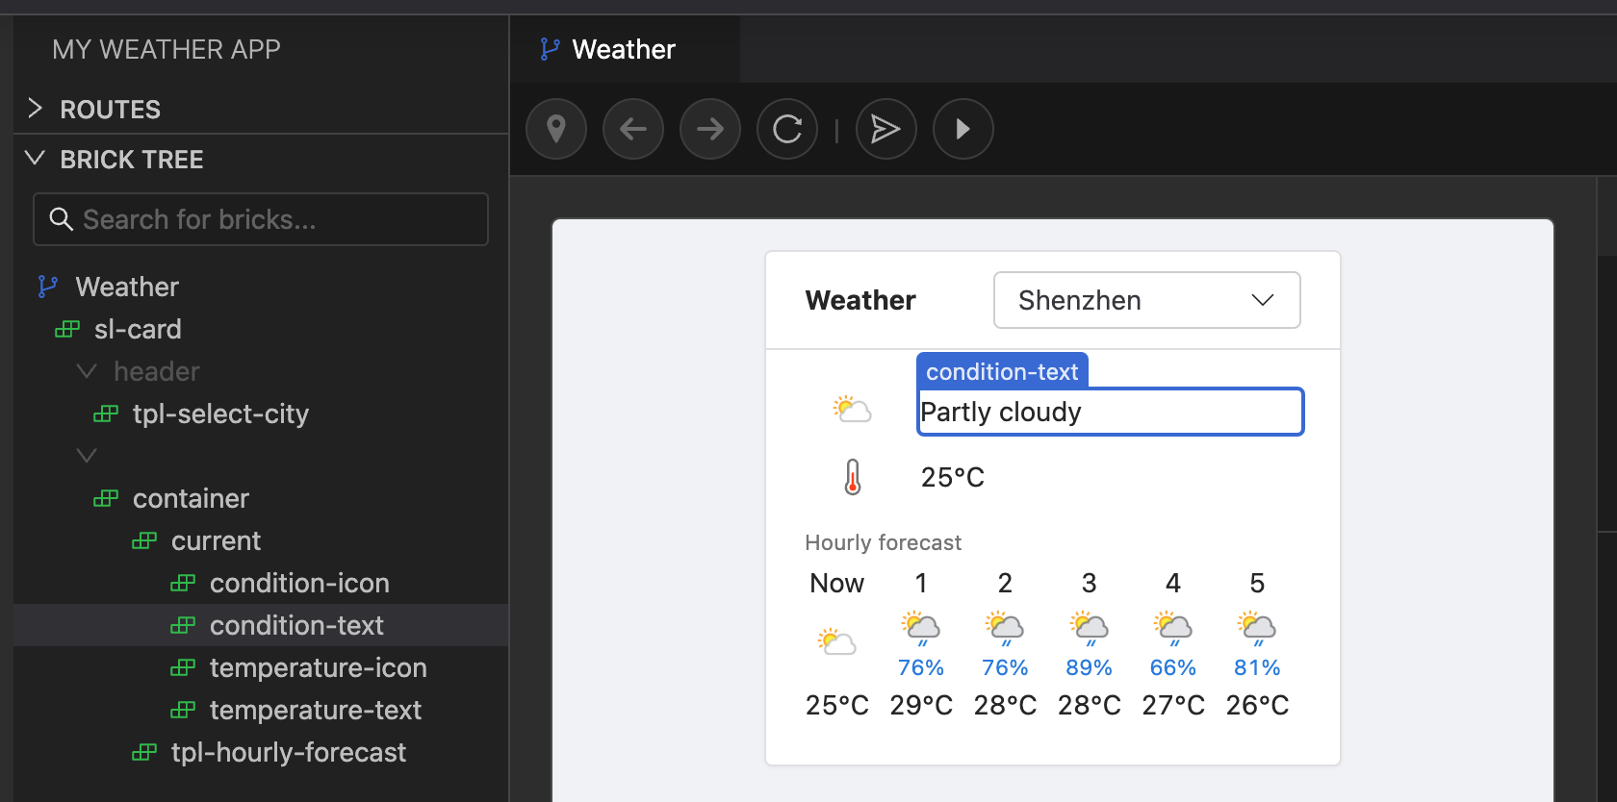Select the sl-card brick

point(138,329)
